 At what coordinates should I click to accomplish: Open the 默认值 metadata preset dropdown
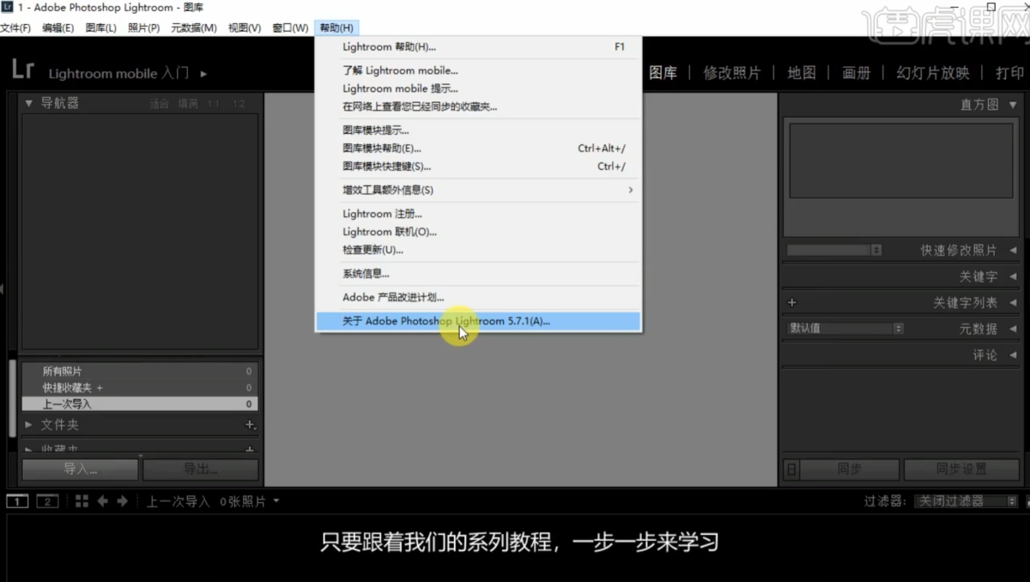click(x=845, y=329)
